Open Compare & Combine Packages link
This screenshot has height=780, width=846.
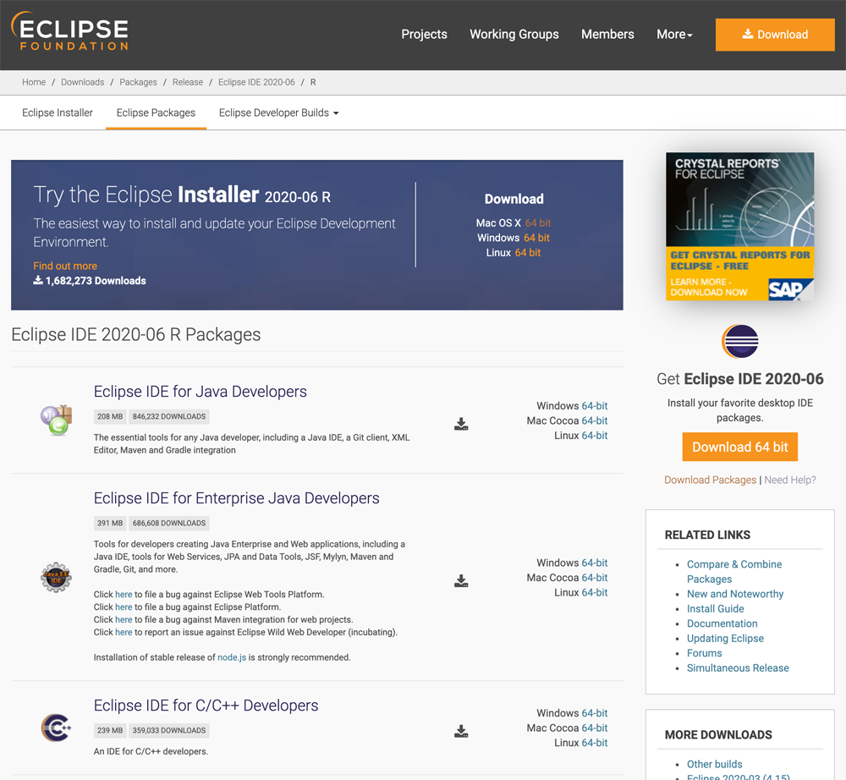(733, 571)
